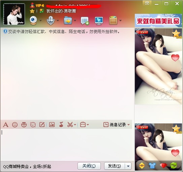This screenshot has height=172, width=183.
Task: Start a voice call with microphone icon
Action: pyautogui.click(x=51, y=21)
